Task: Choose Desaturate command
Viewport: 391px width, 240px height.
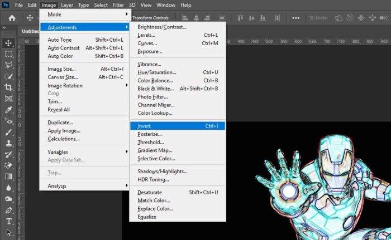Action: pyautogui.click(x=178, y=192)
